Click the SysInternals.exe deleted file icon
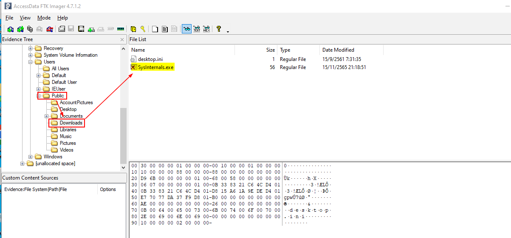This screenshot has height=238, width=511. 133,67
